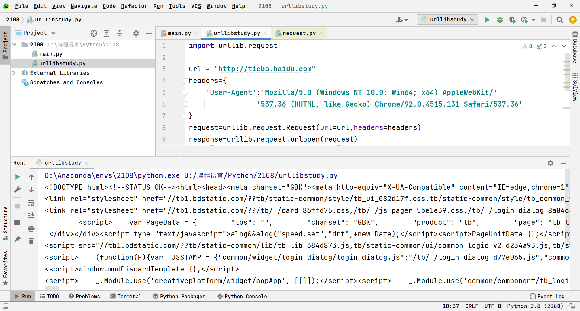Print the Run console output
The image size is (580, 311).
31,228
